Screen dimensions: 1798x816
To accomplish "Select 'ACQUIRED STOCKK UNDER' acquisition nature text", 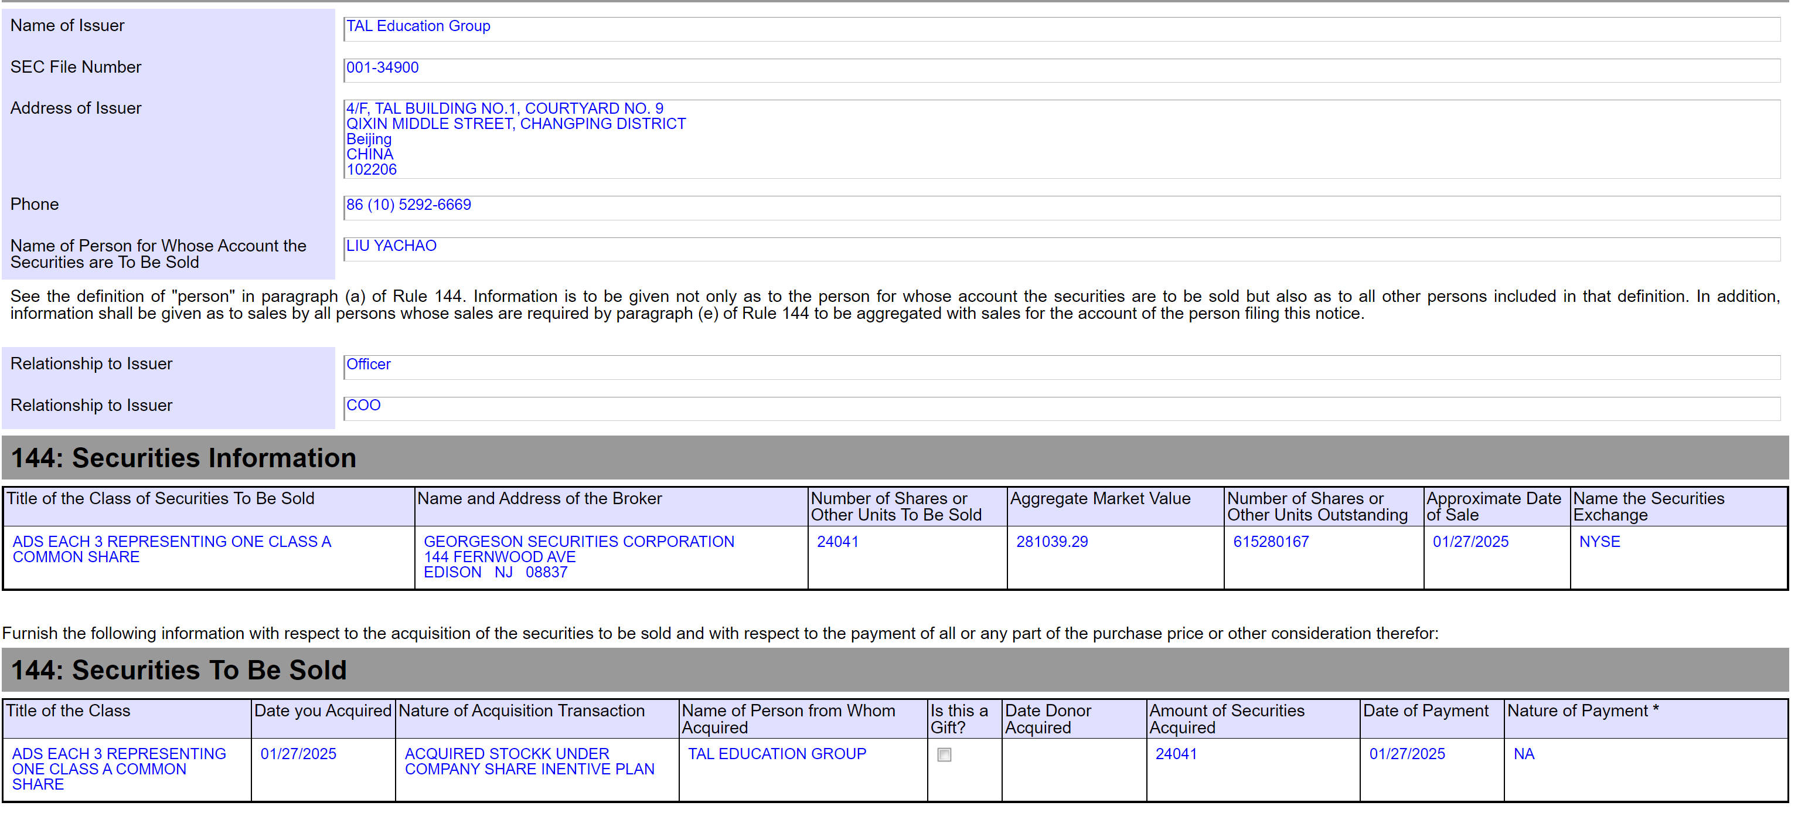I will coord(507,754).
